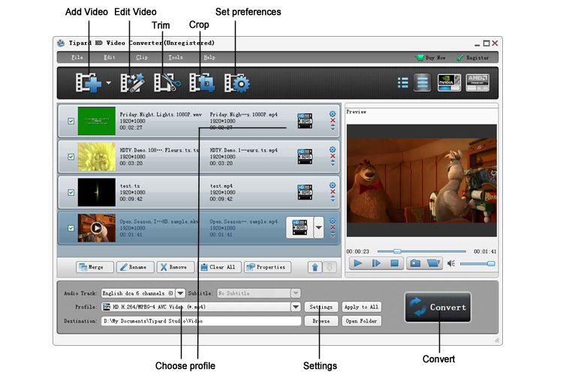Click the Properties button
563x375 pixels.
point(267,267)
